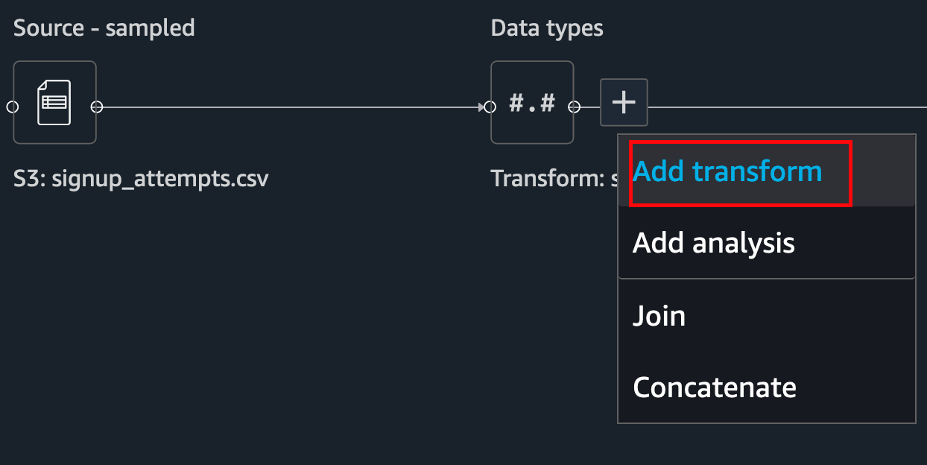Click the short connector between Data types and plus

click(x=590, y=107)
